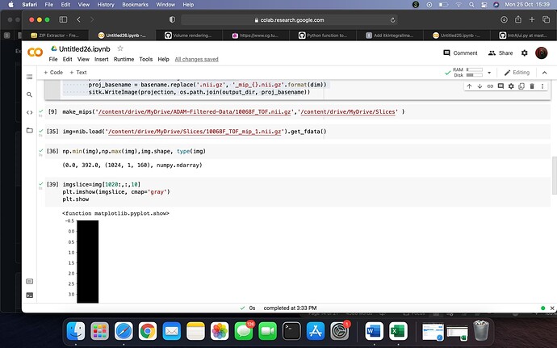Click the notebook vertical scrollbar
This screenshot has height=348, width=557.
554,175
